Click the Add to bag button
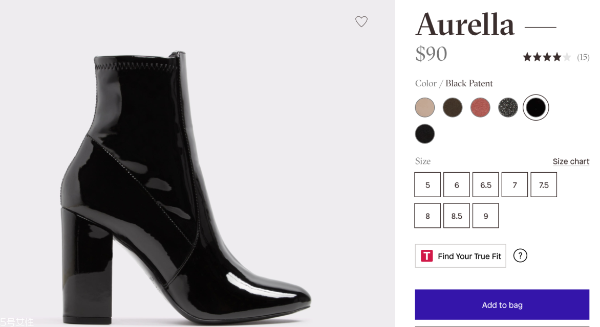 [x=502, y=305]
